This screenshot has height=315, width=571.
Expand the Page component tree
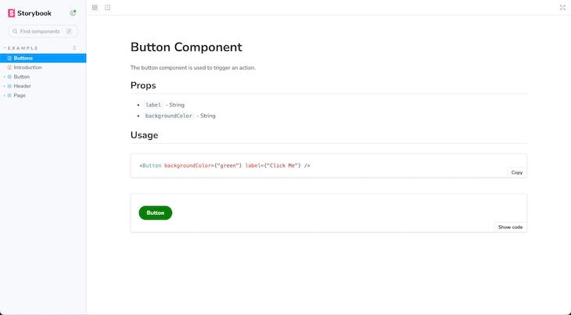pos(4,95)
